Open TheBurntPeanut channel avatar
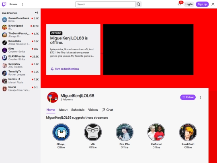This screenshot has height=163, width=217. pyautogui.click(x=4, y=35)
